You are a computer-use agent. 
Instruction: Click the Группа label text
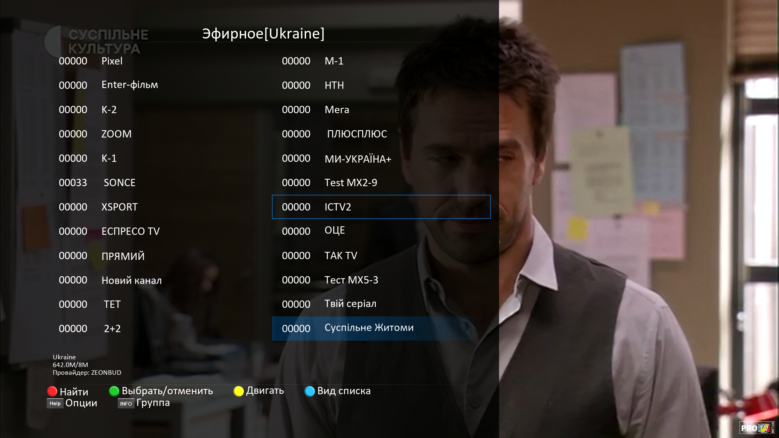click(153, 403)
